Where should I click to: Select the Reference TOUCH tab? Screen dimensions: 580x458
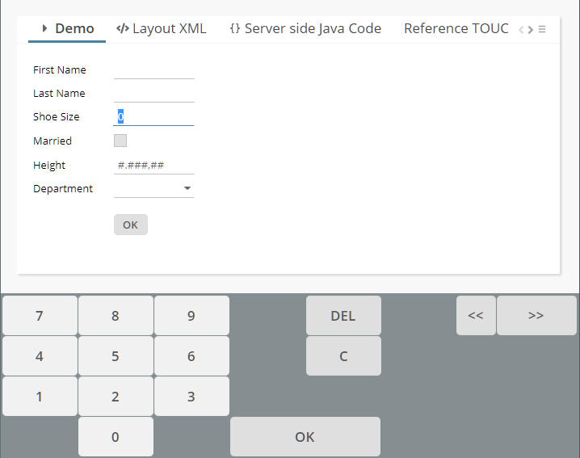click(456, 29)
